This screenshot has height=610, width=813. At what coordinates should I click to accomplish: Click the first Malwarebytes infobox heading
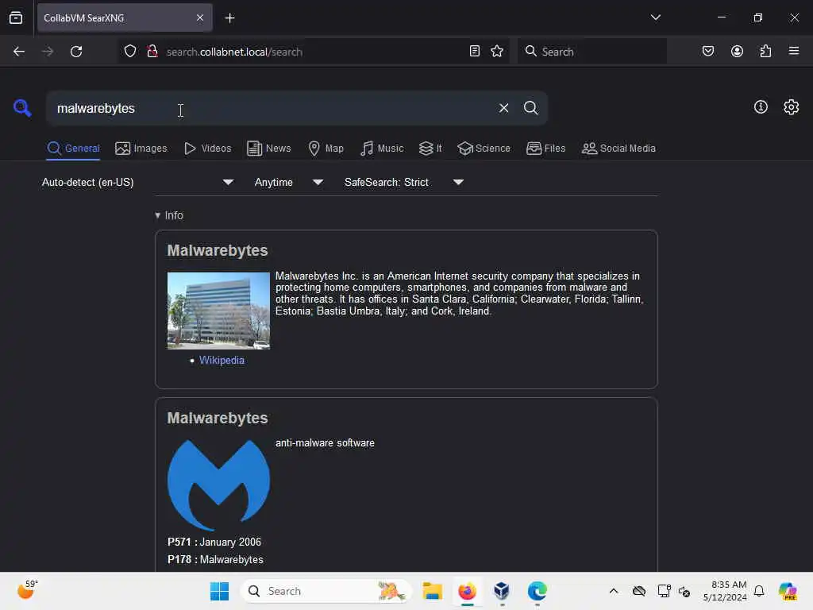tap(218, 250)
